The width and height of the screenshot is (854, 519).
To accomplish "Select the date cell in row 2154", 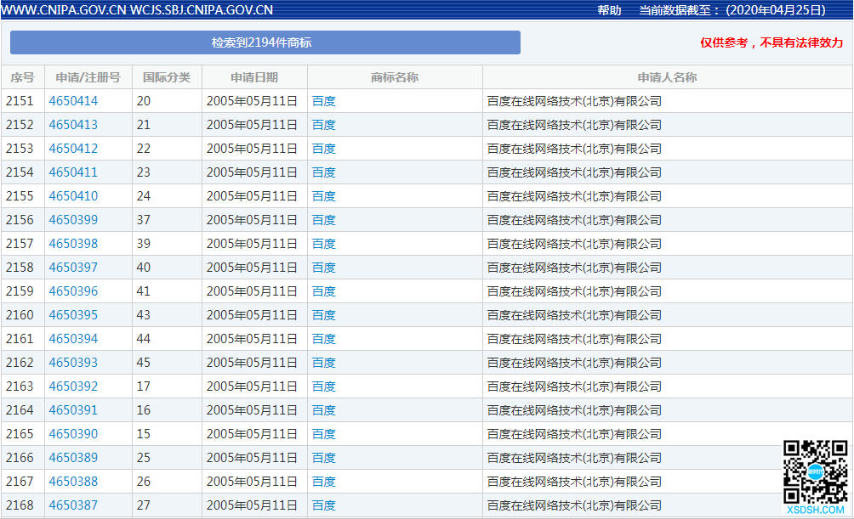I will pyautogui.click(x=254, y=172).
